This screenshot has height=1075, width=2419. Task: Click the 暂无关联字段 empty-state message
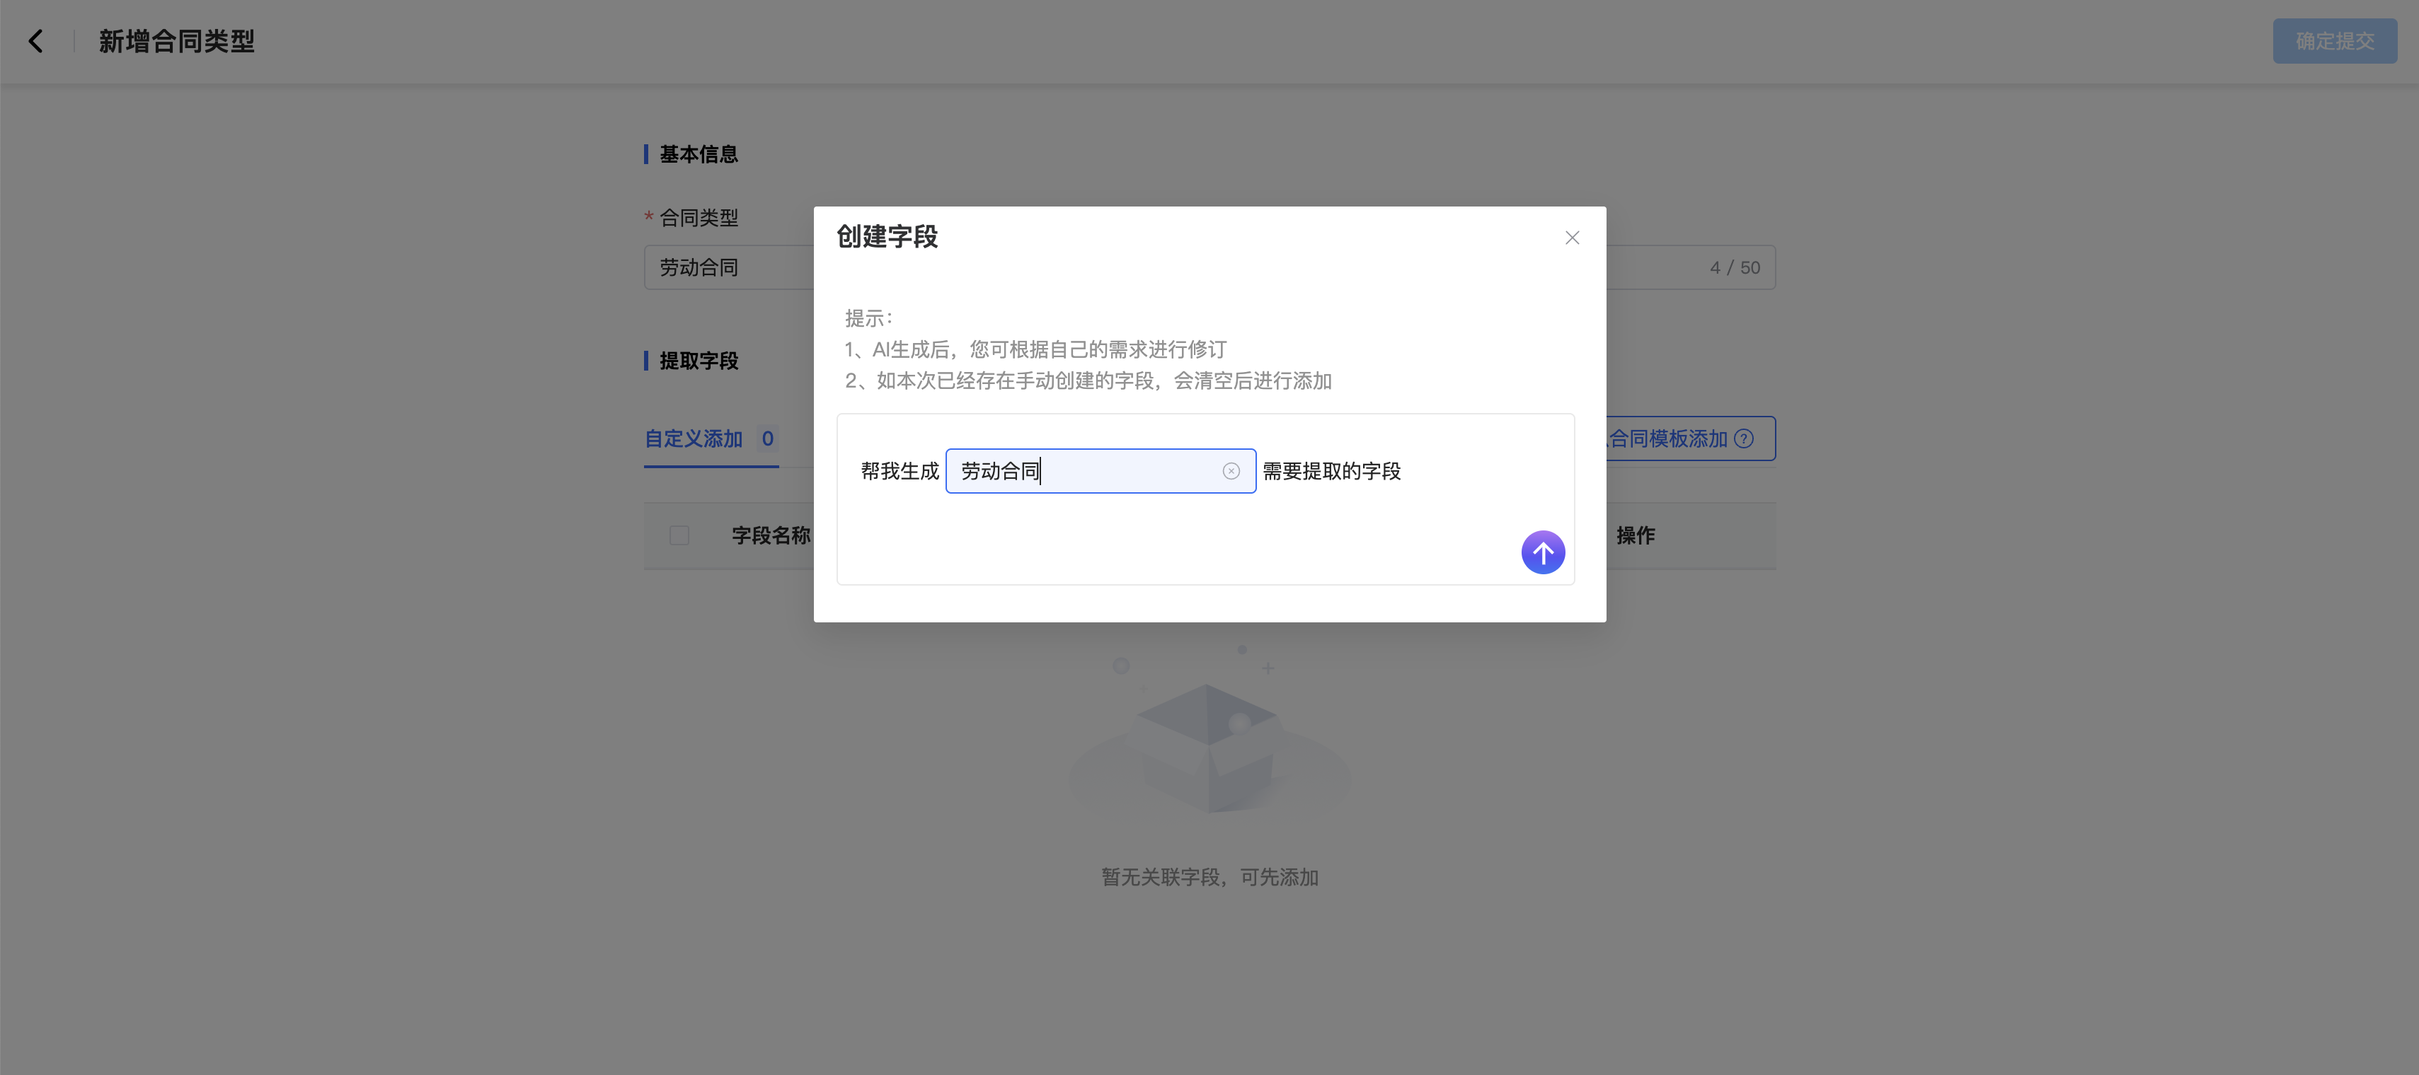pos(1209,877)
